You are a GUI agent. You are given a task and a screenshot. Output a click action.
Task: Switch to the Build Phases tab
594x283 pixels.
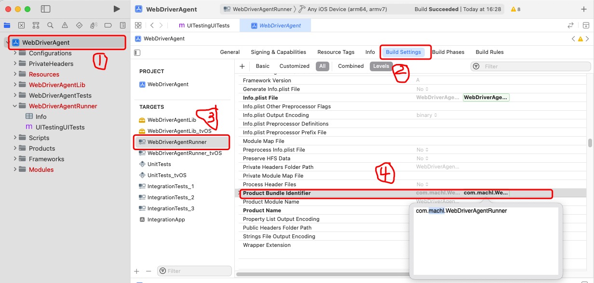[x=448, y=52]
